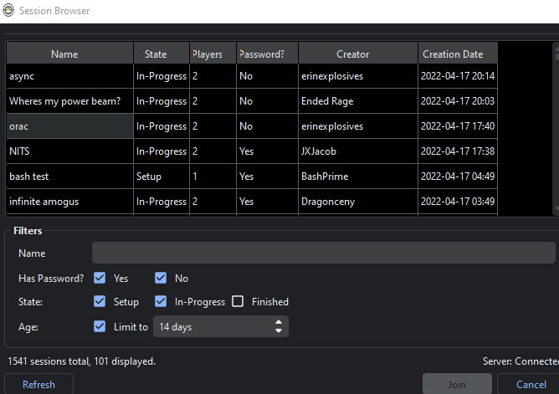Click the Players cell showing 1
The width and height of the screenshot is (559, 394).
click(213, 177)
